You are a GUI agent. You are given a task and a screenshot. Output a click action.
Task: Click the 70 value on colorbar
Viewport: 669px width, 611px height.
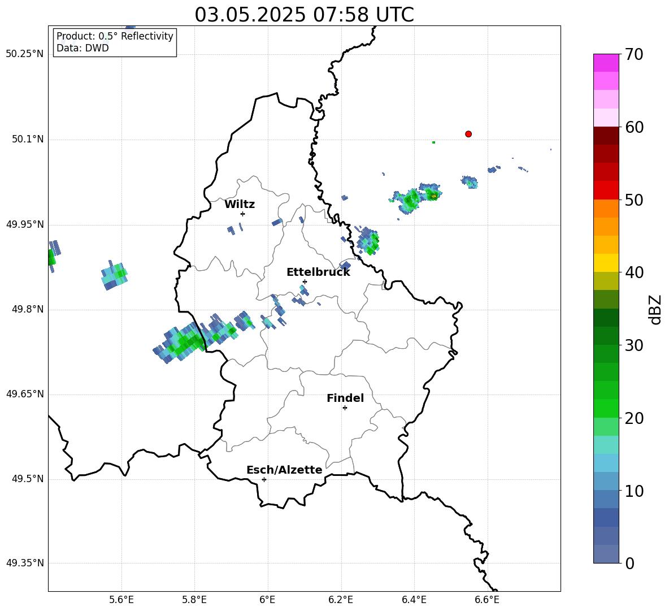pos(634,55)
